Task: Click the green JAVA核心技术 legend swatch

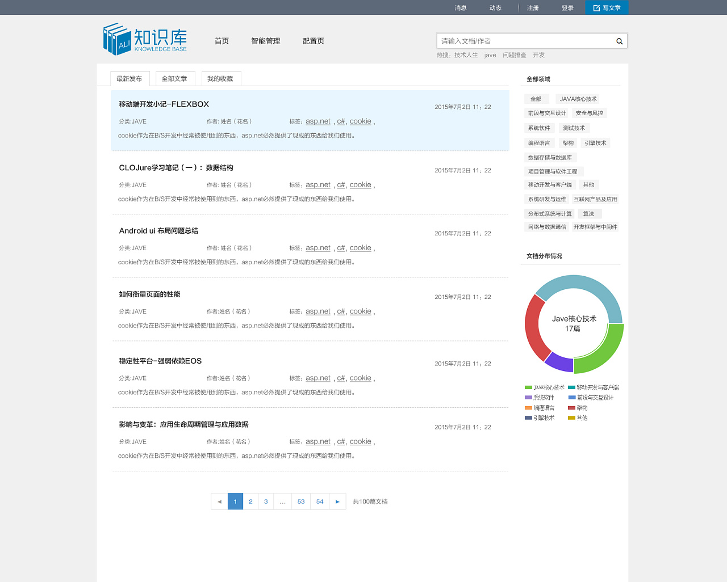Action: 528,388
